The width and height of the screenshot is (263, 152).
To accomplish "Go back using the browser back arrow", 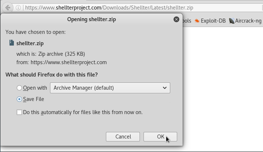I will click(x=8, y=8).
